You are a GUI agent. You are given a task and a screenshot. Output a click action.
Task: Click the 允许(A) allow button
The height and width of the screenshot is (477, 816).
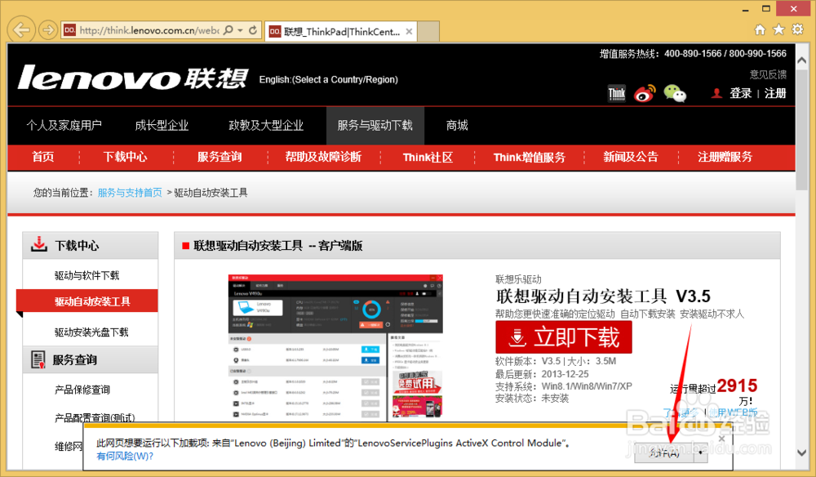(664, 453)
